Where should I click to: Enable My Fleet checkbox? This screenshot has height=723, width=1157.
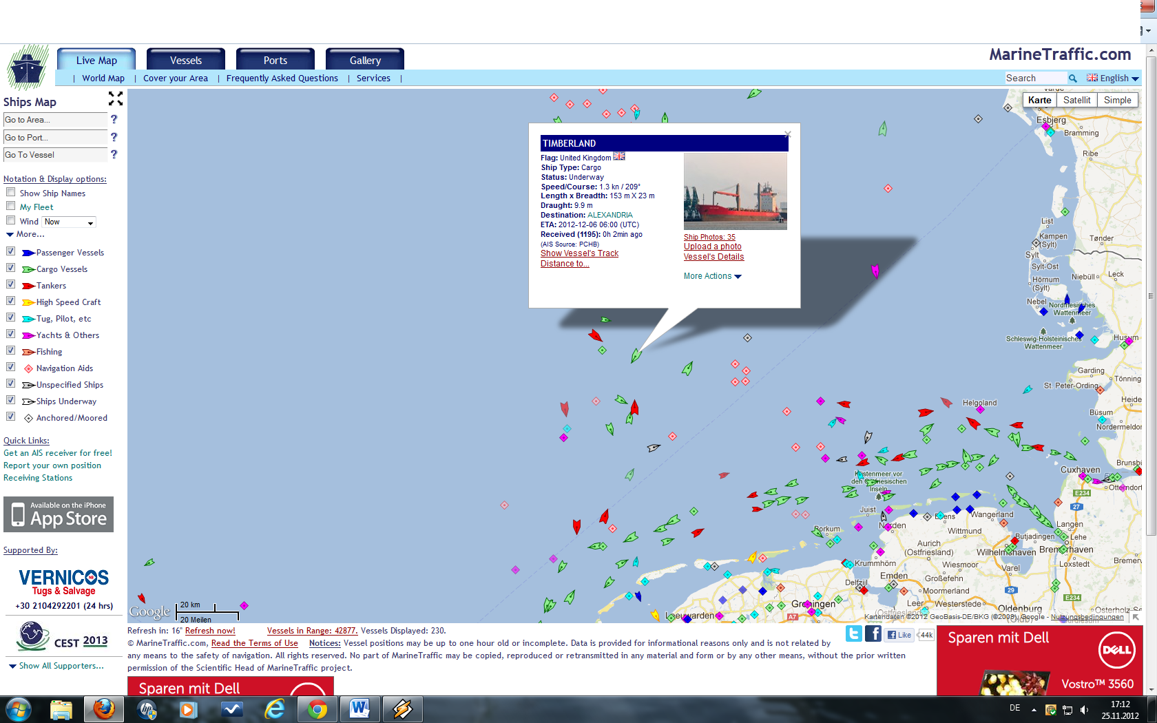10,207
